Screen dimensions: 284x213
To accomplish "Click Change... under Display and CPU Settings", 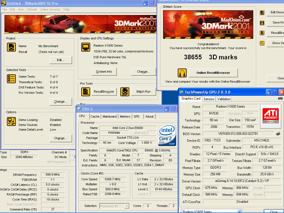I will pos(143,72).
